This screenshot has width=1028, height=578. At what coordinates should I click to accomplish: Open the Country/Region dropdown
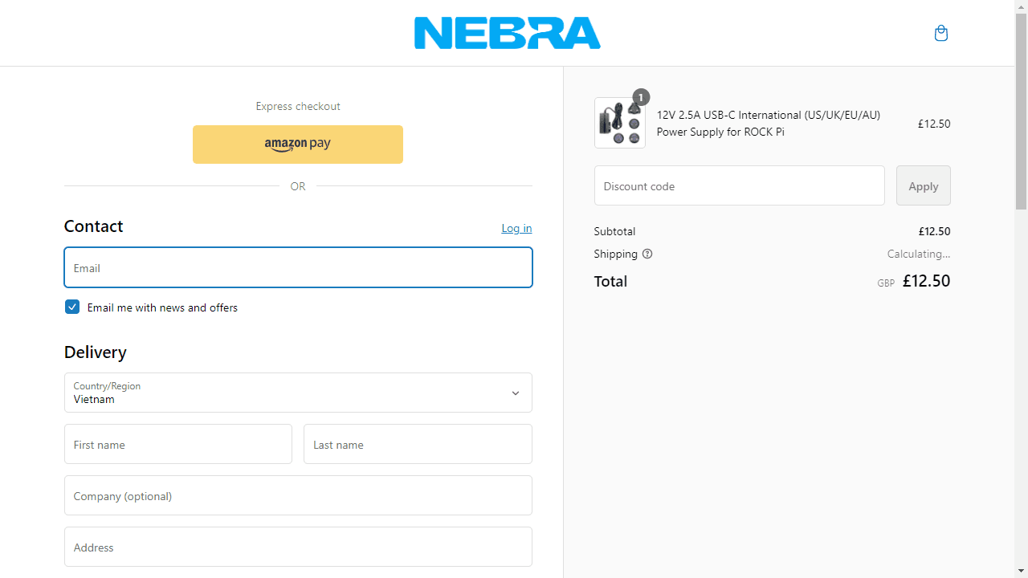(298, 393)
